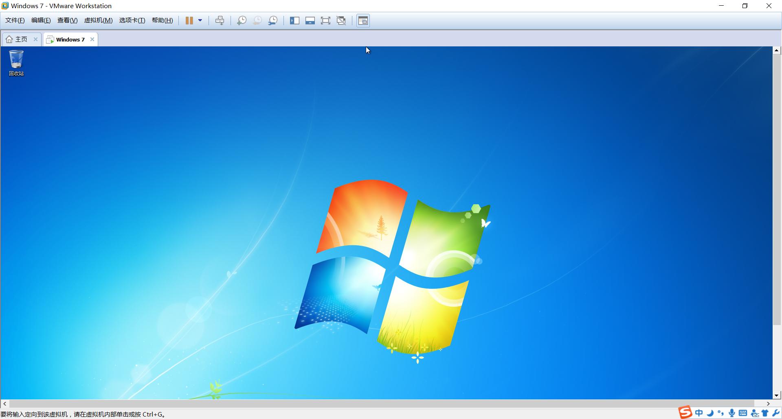This screenshot has width=782, height=419.
Task: Click the Sogou voice input microphone
Action: click(x=732, y=413)
